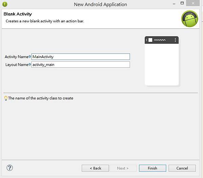Focus the Activity Name field containing MainActivity
The height and width of the screenshot is (178, 203).
[81, 57]
